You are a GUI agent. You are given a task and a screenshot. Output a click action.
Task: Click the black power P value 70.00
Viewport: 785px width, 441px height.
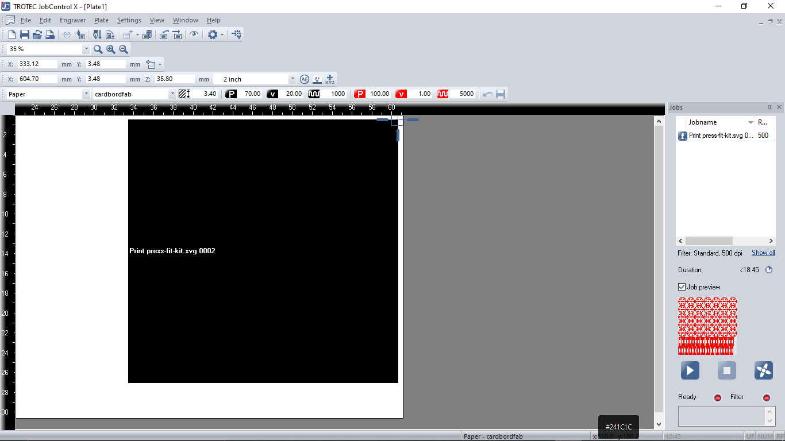(250, 94)
